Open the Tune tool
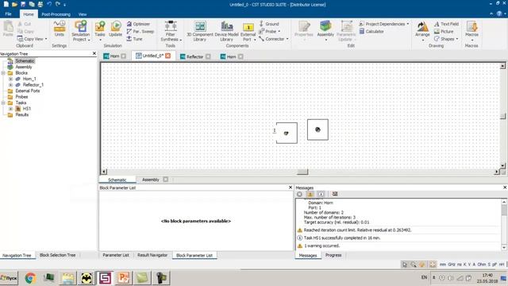The width and height of the screenshot is (508, 286). (x=134, y=39)
